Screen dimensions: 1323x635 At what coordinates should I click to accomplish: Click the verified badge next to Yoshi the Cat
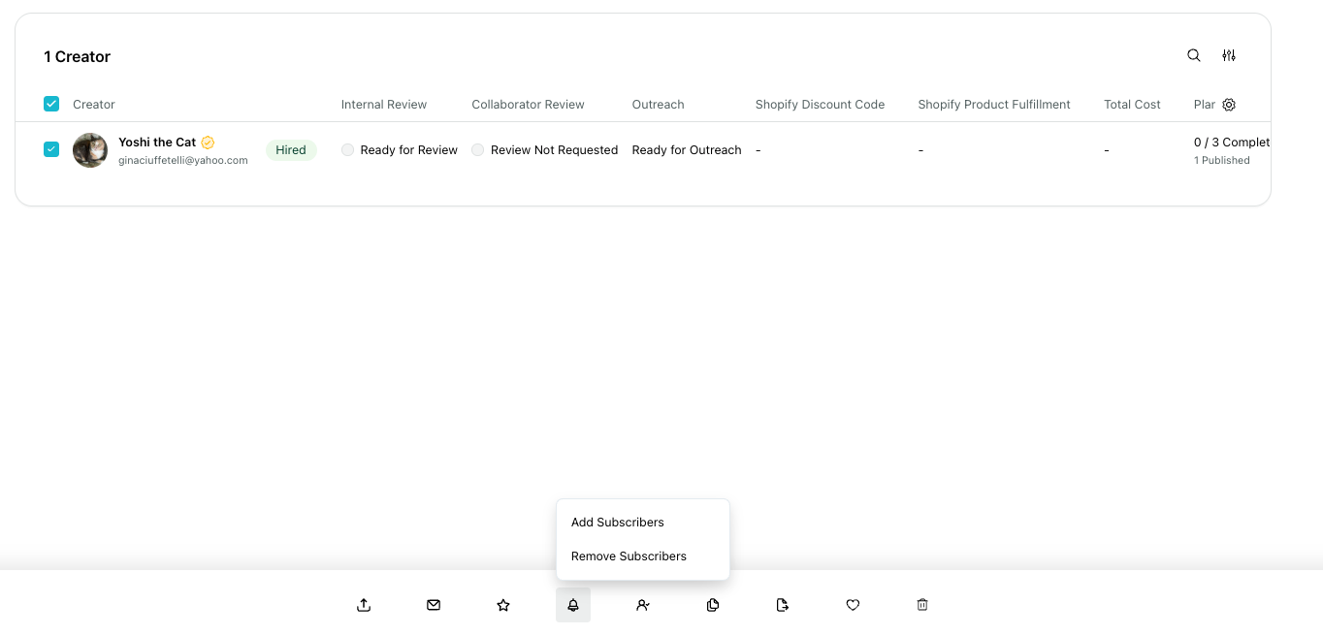coord(208,143)
